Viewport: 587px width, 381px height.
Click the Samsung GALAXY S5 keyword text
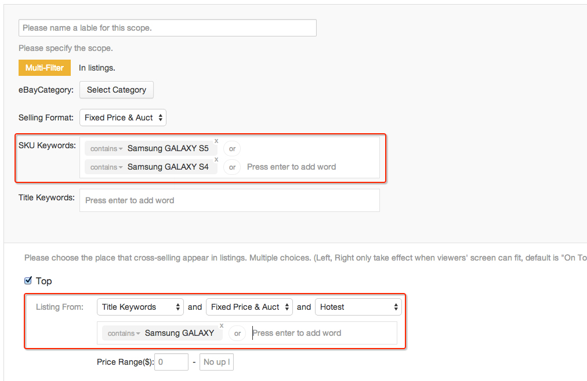pos(168,148)
